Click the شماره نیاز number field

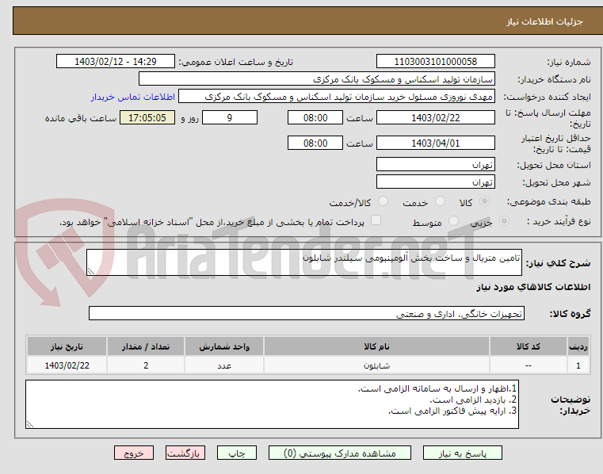(435, 62)
